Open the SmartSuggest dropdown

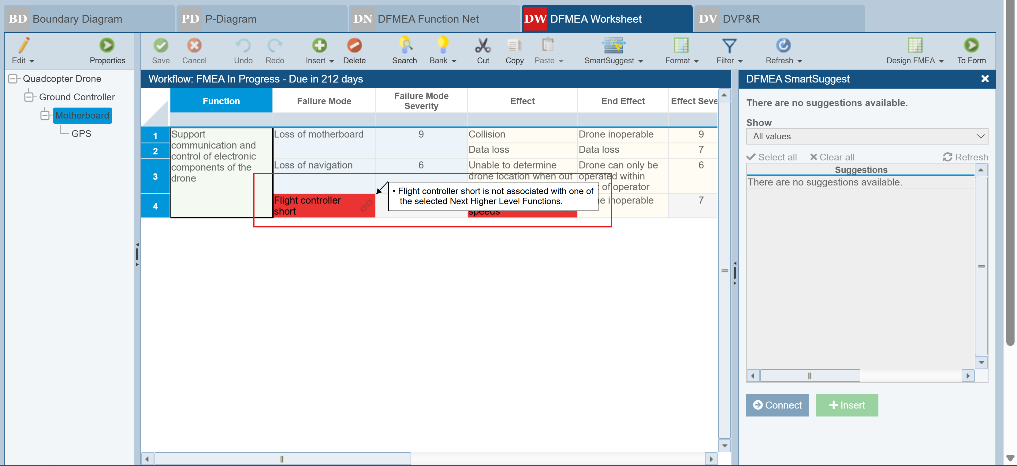[640, 61]
